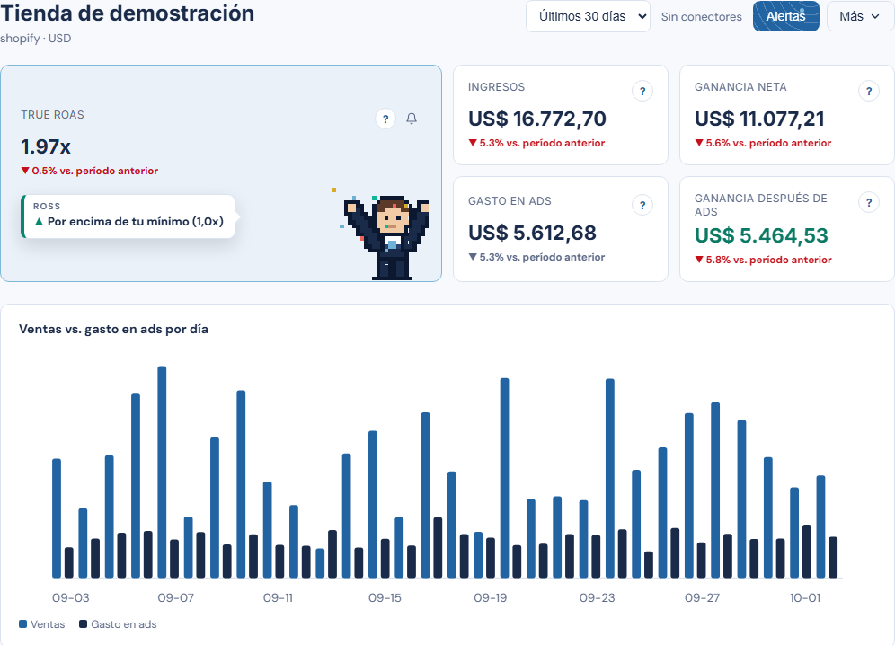Click 5.8% vs. período anterior text
Screen dimensions: 895x645
[x=763, y=260]
